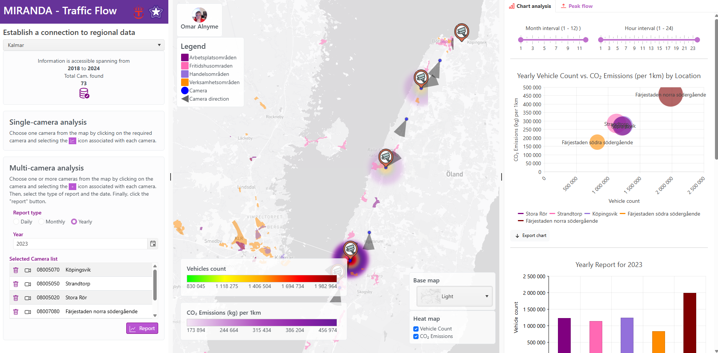Image resolution: width=718 pixels, height=353 pixels.
Task: Select the Köpingsvik camera marker on map
Action: 461,32
